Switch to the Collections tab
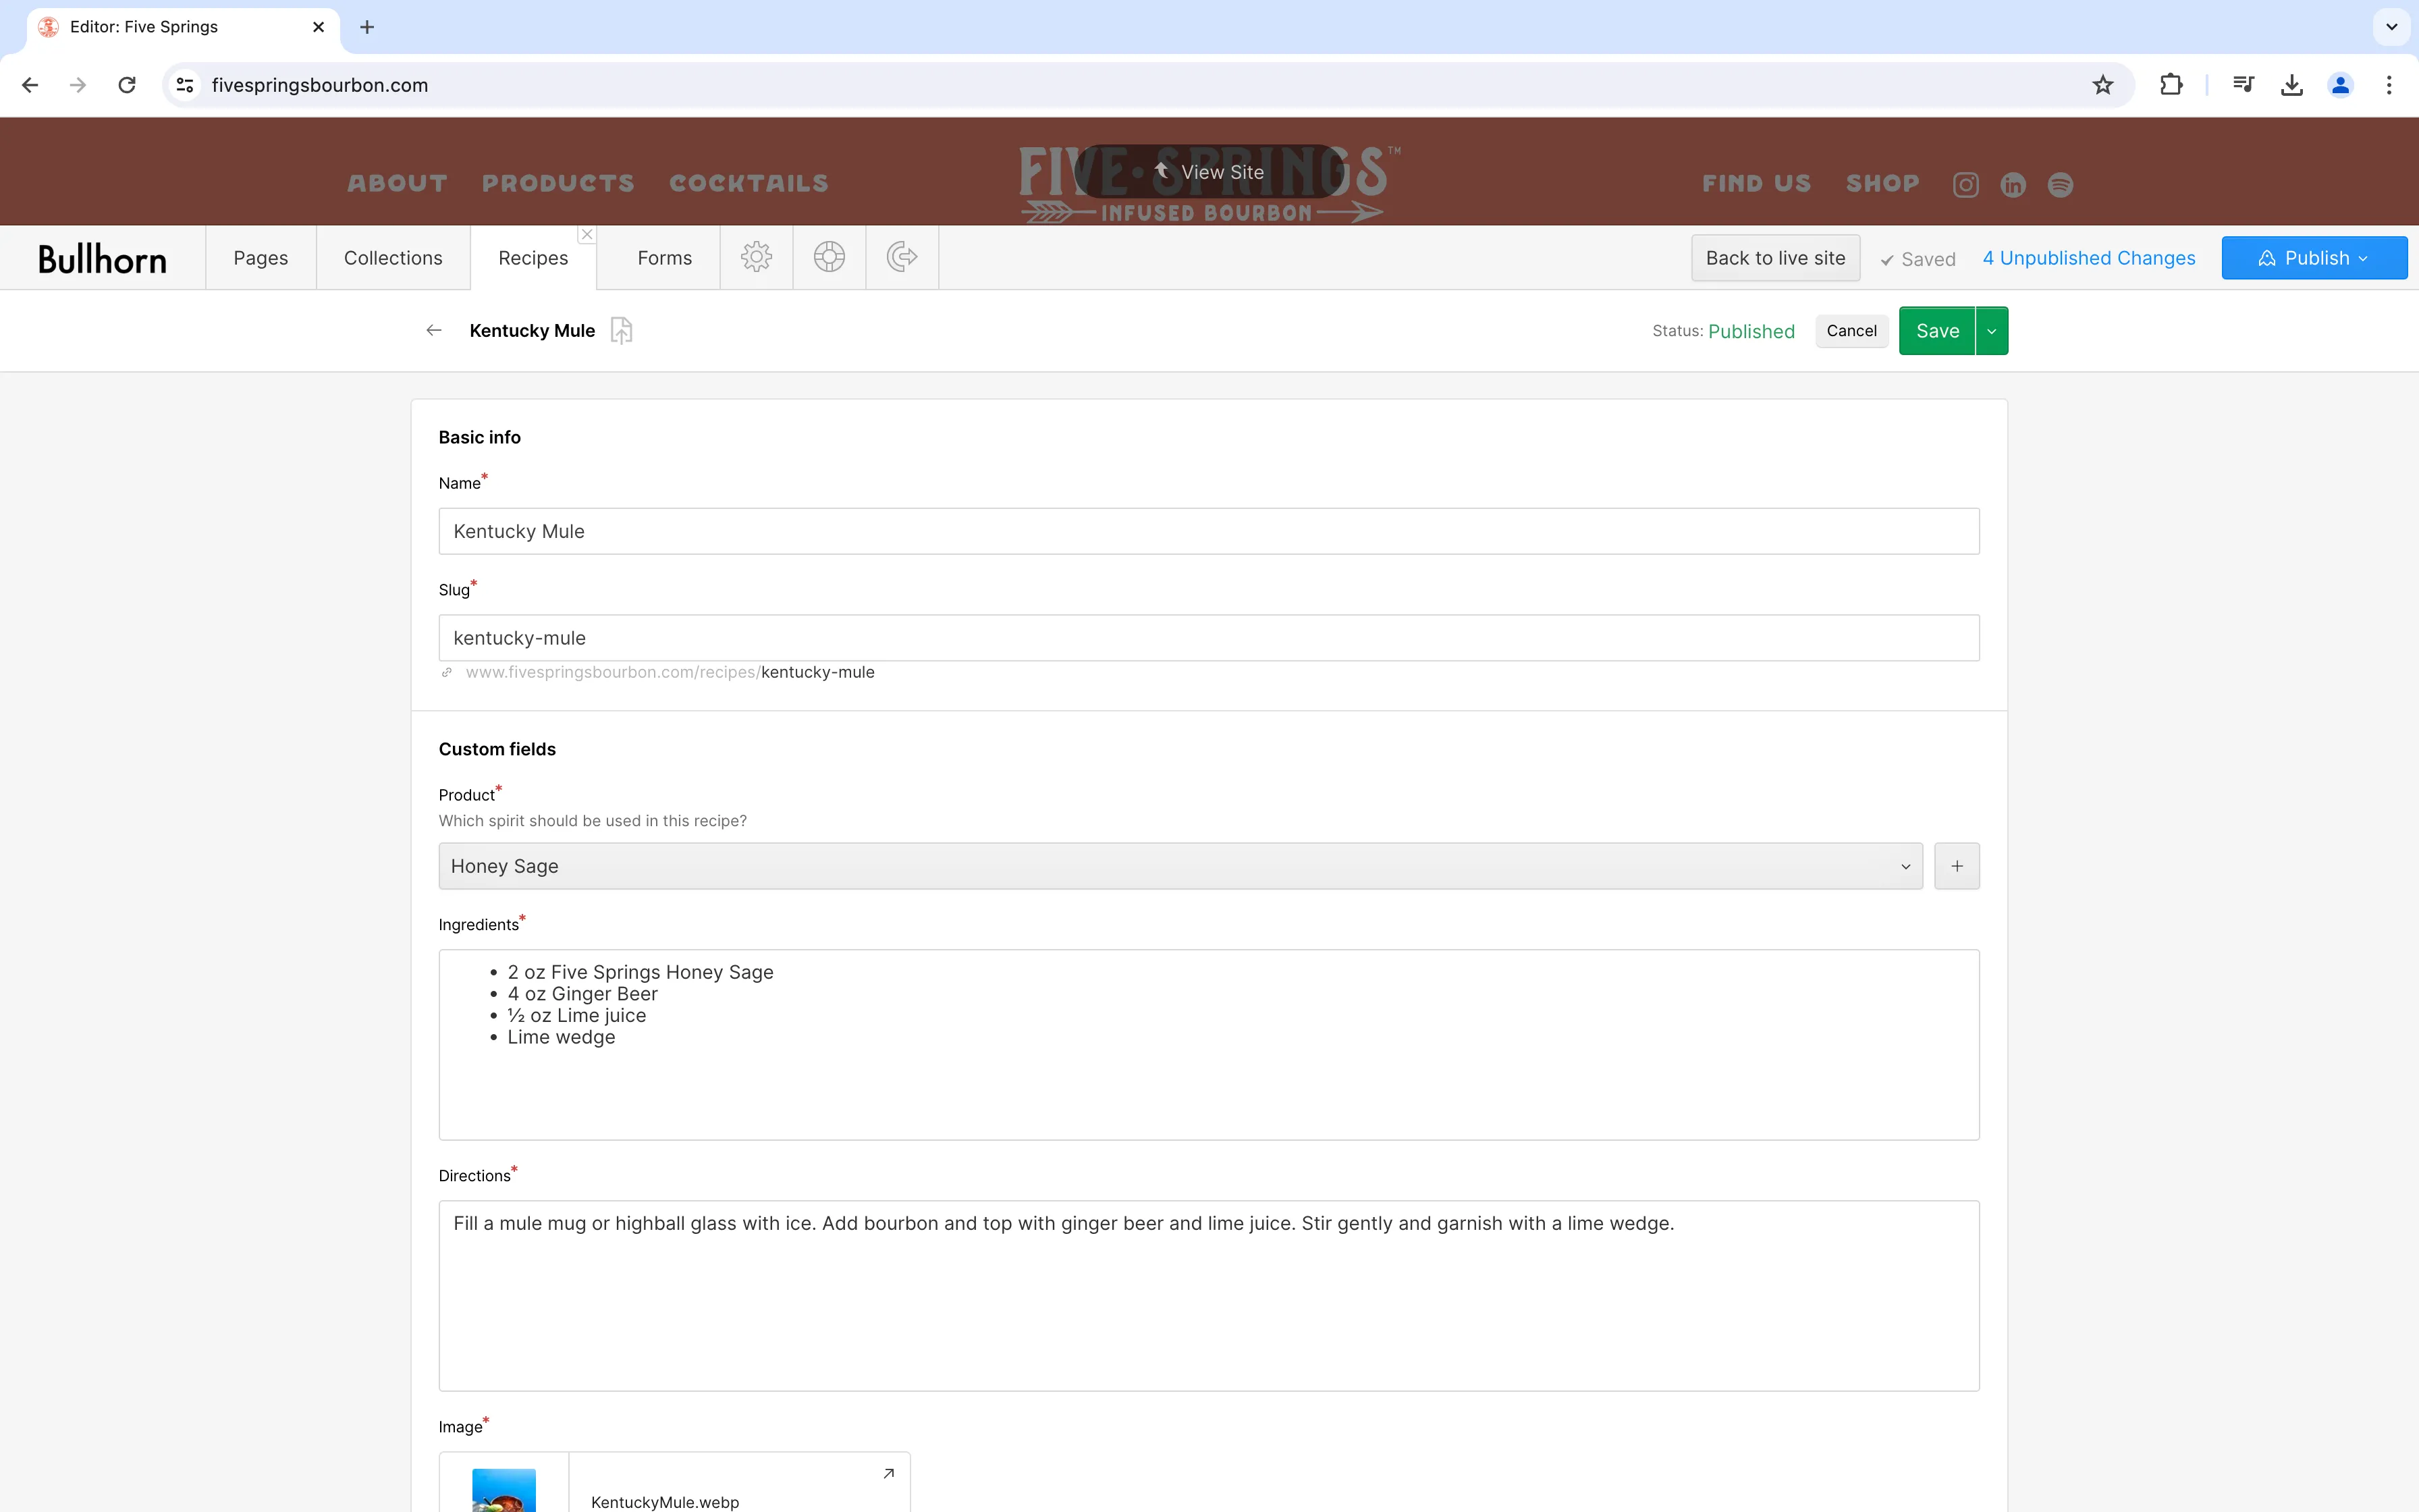The width and height of the screenshot is (2419, 1512). pyautogui.click(x=393, y=257)
